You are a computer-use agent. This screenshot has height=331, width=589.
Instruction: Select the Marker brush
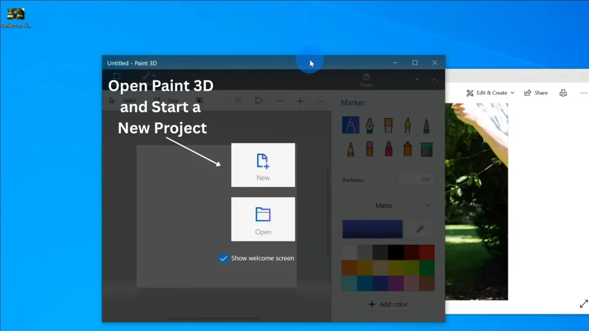351,125
